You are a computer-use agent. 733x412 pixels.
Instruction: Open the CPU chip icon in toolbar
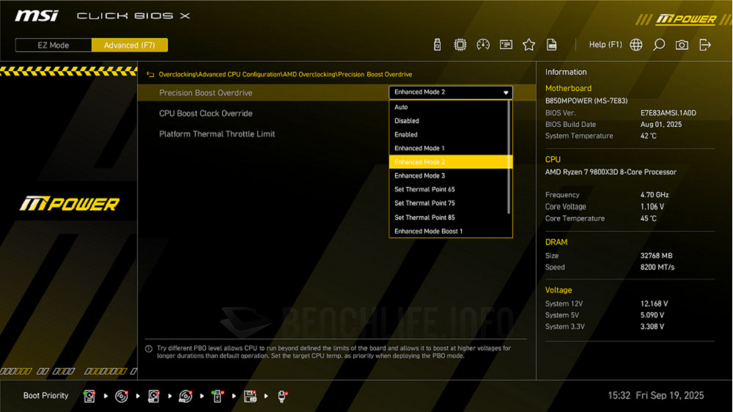tap(460, 45)
